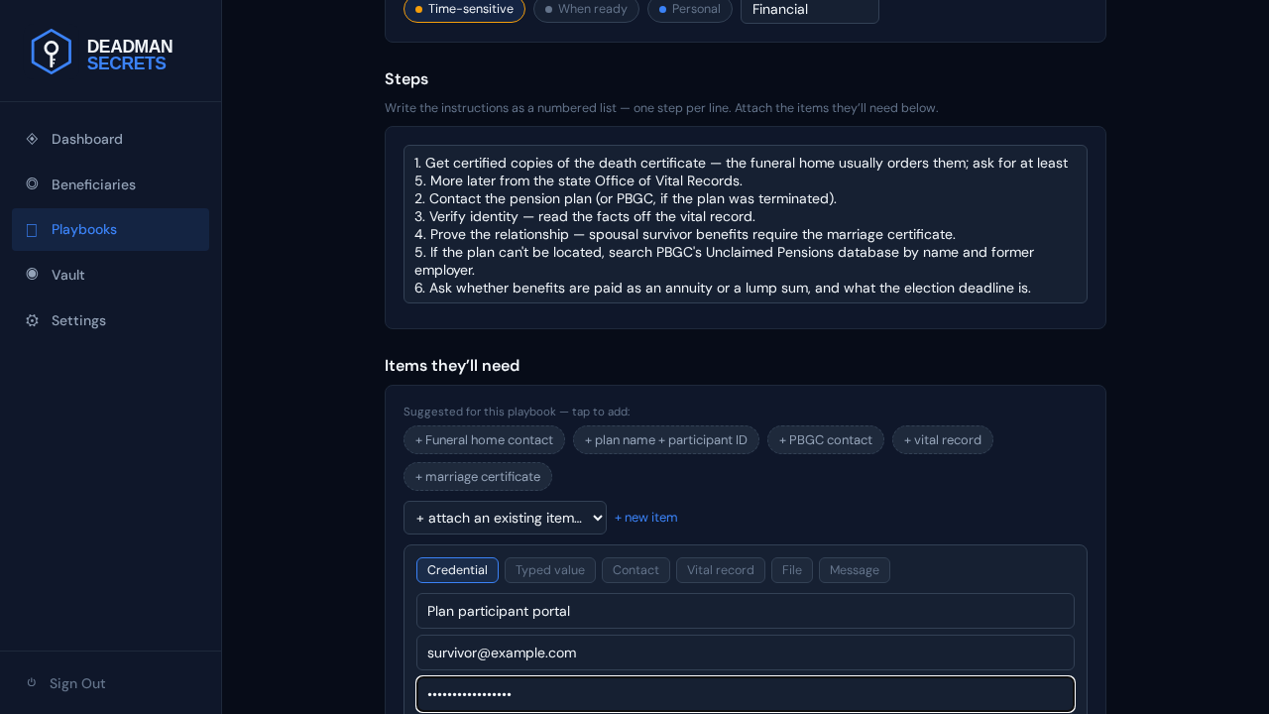Switch to File item type

click(792, 570)
